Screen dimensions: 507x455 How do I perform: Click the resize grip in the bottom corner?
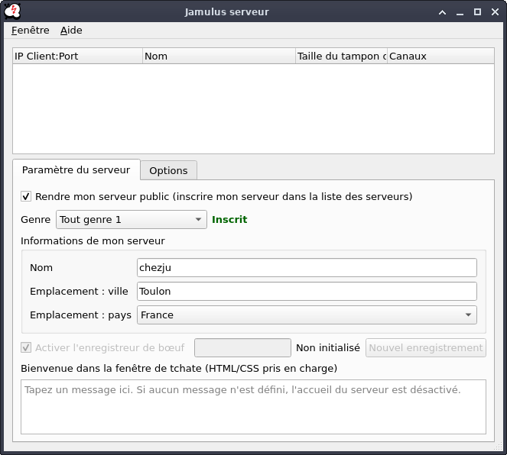coord(499,447)
